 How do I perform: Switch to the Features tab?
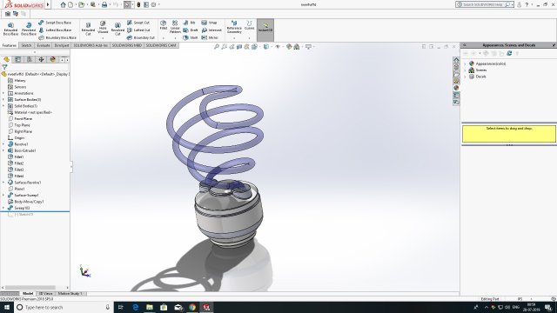click(10, 45)
